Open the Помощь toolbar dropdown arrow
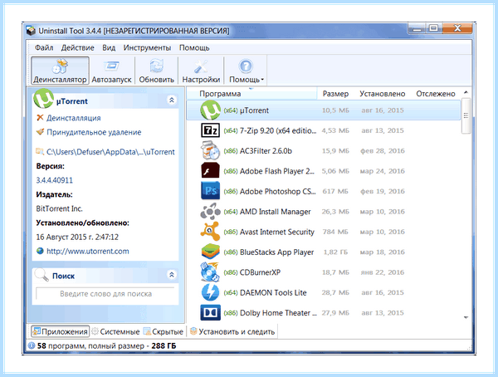The width and height of the screenshot is (498, 377). tap(262, 80)
